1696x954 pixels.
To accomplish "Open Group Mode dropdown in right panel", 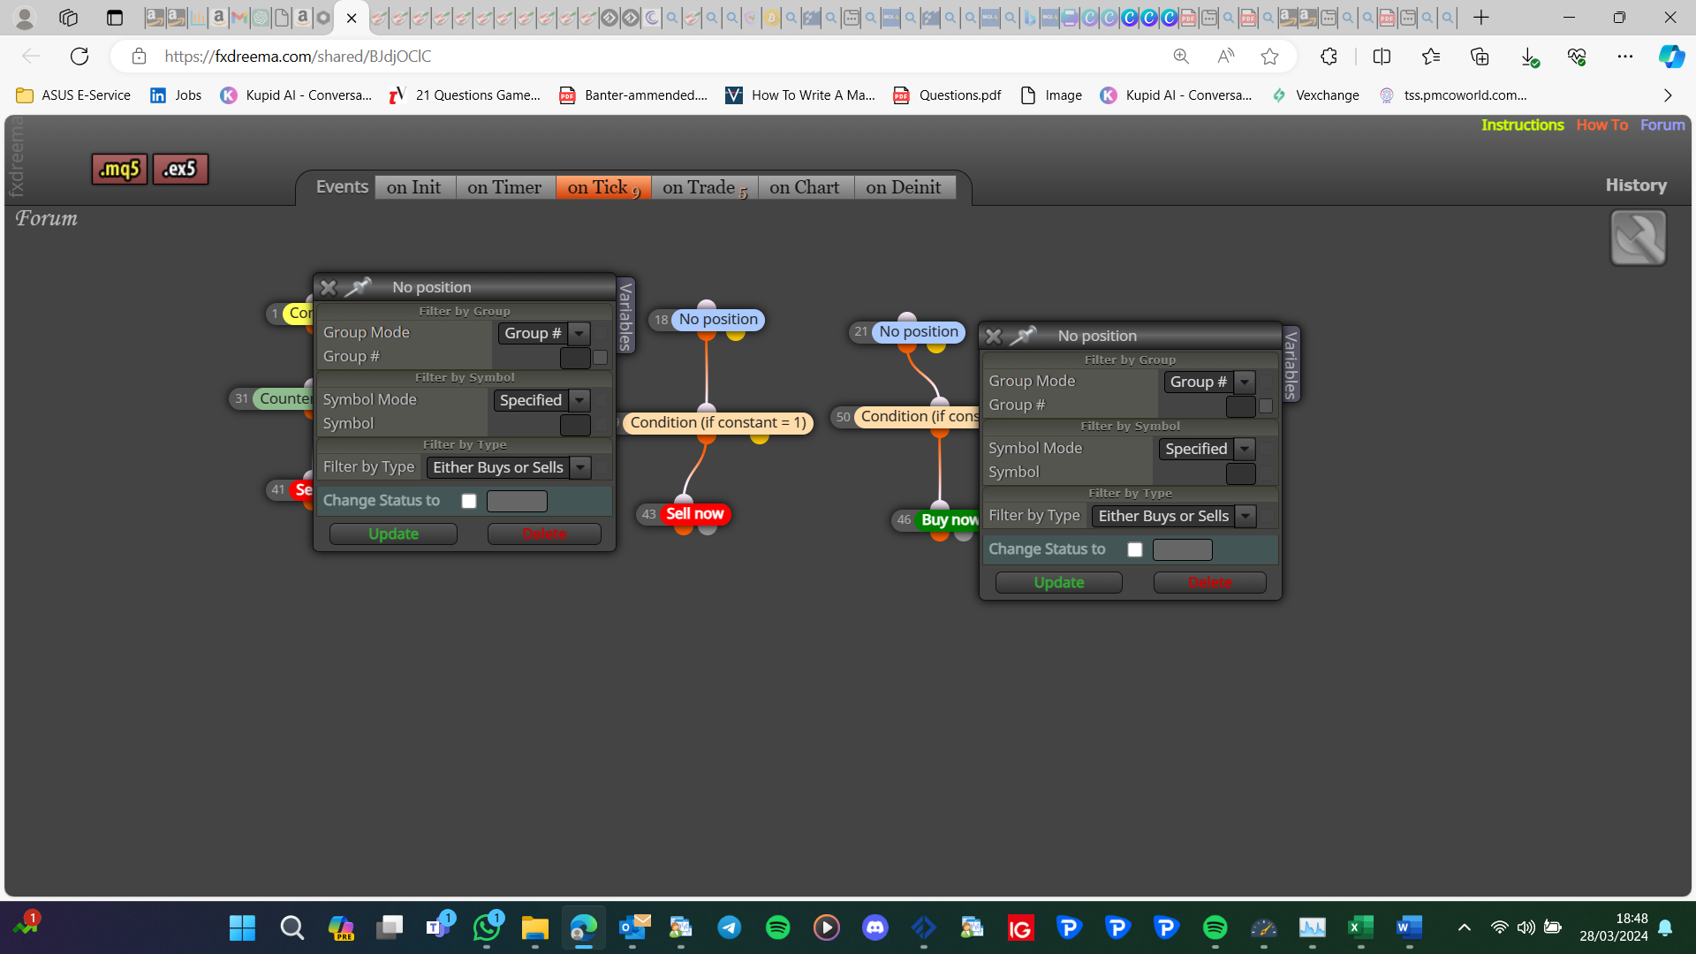I will tap(1209, 382).
